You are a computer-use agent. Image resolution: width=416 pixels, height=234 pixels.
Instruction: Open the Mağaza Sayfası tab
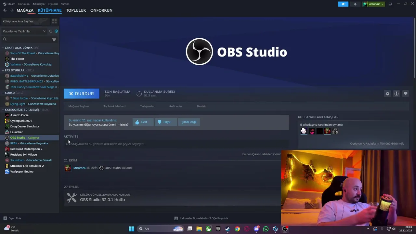tap(79, 106)
